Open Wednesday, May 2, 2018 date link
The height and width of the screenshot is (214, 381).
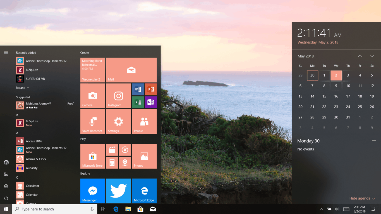click(x=318, y=42)
